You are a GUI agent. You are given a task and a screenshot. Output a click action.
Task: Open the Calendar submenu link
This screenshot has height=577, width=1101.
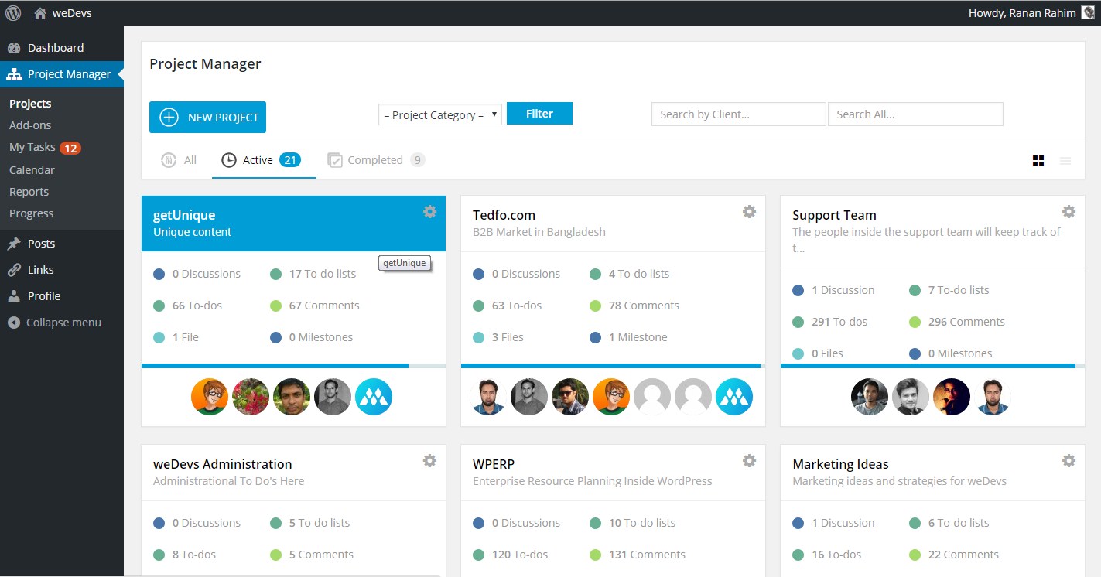pos(32,170)
